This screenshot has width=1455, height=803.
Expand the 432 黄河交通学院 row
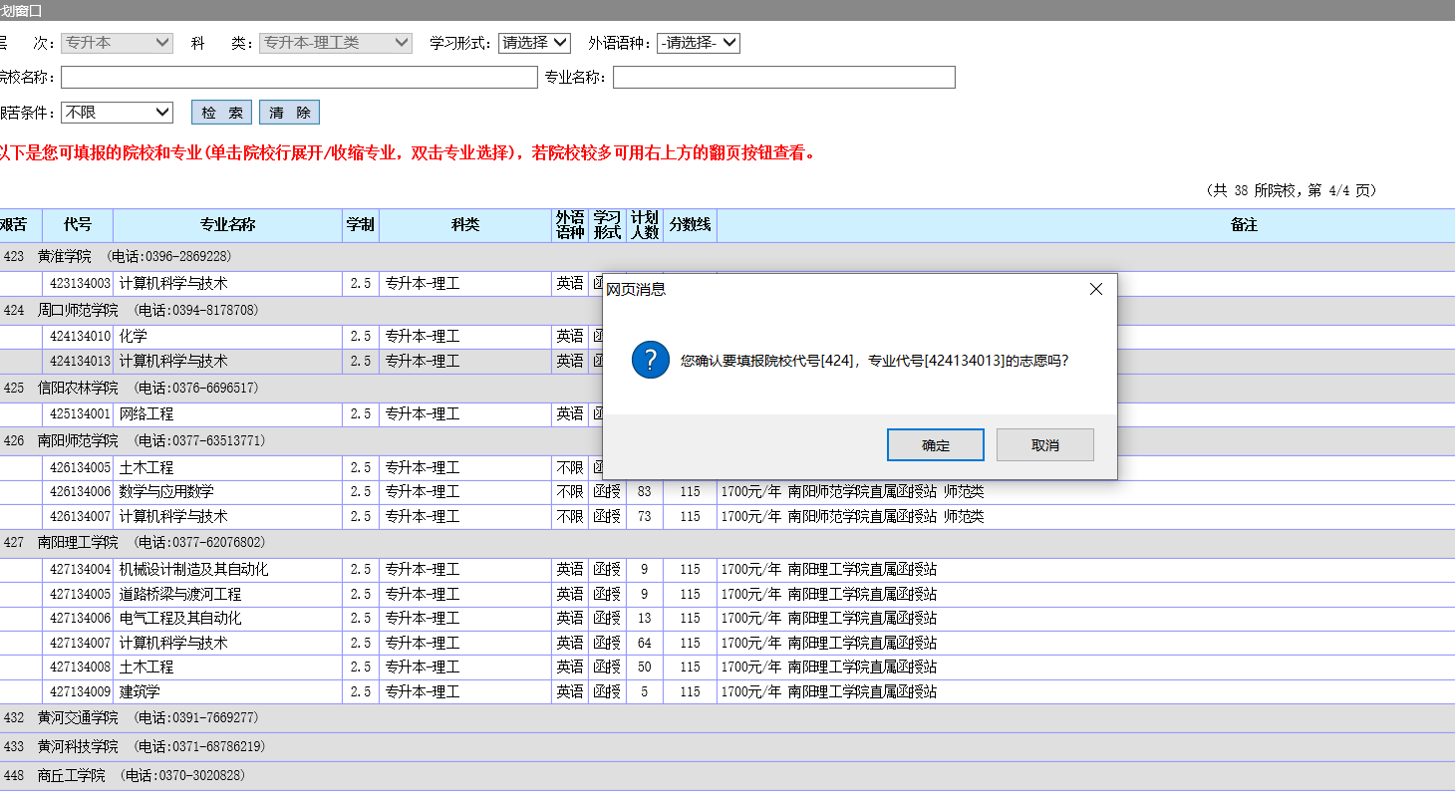727,717
